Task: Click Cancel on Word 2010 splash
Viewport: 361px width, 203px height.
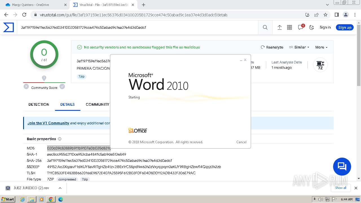Action: click(241, 142)
